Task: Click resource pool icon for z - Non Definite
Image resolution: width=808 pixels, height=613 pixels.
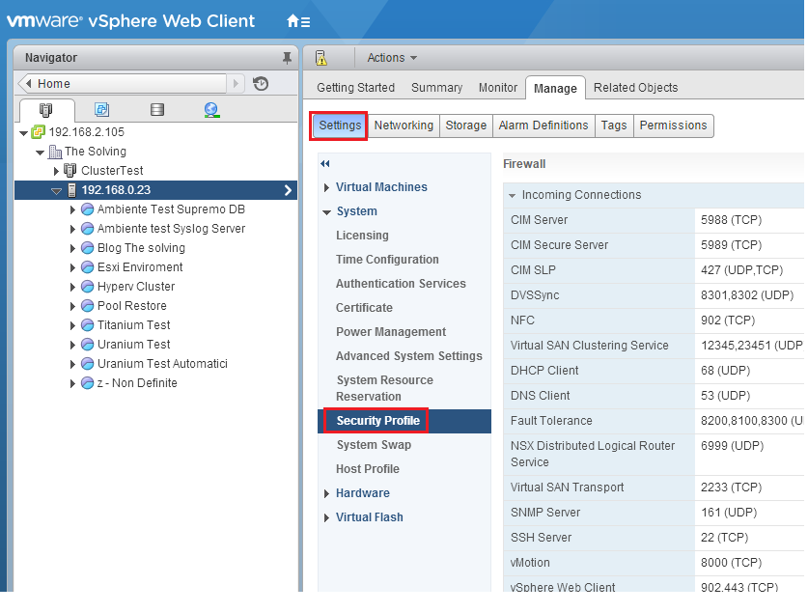Action: pyautogui.click(x=88, y=382)
